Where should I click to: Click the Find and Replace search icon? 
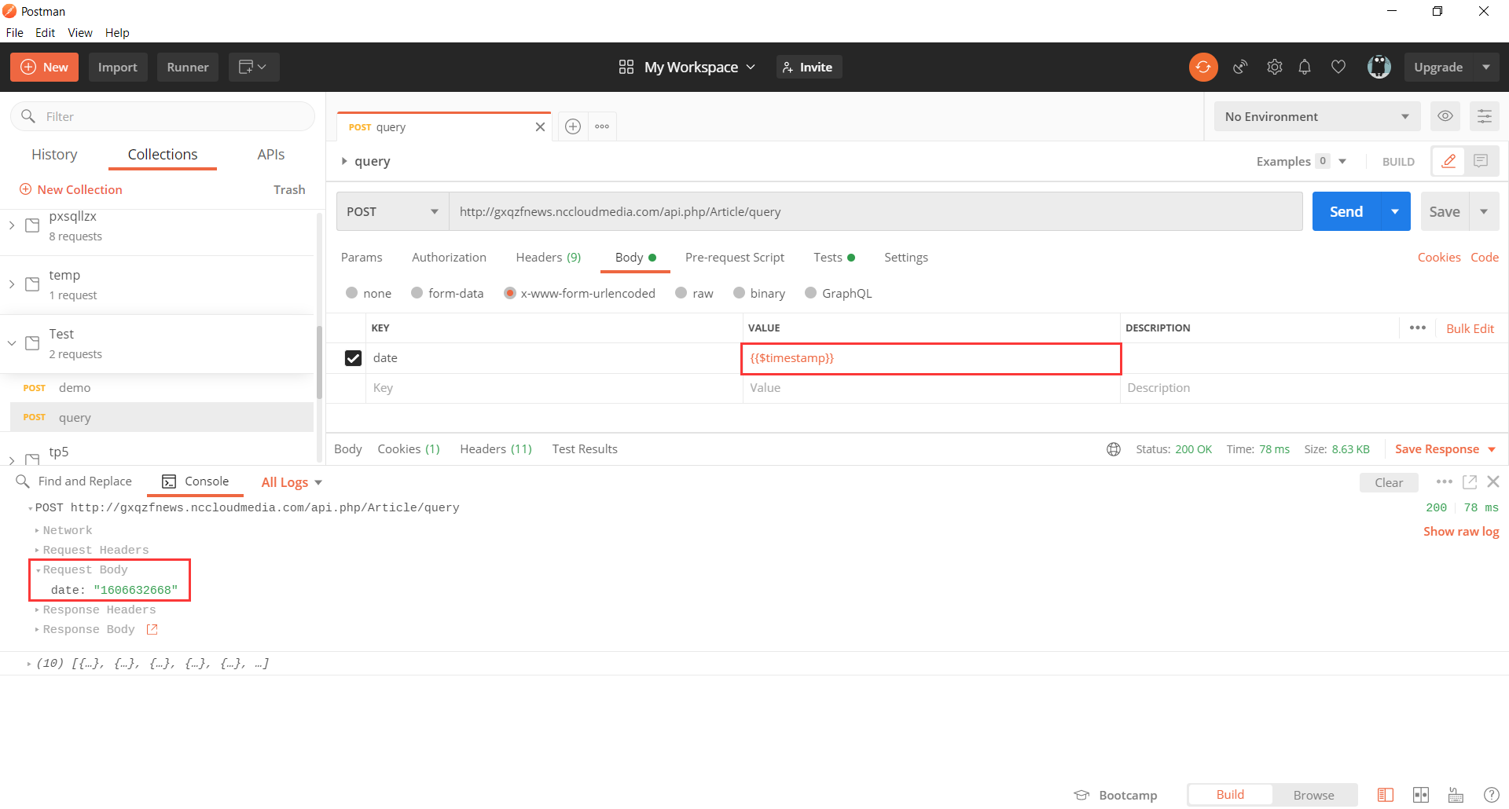[x=23, y=481]
